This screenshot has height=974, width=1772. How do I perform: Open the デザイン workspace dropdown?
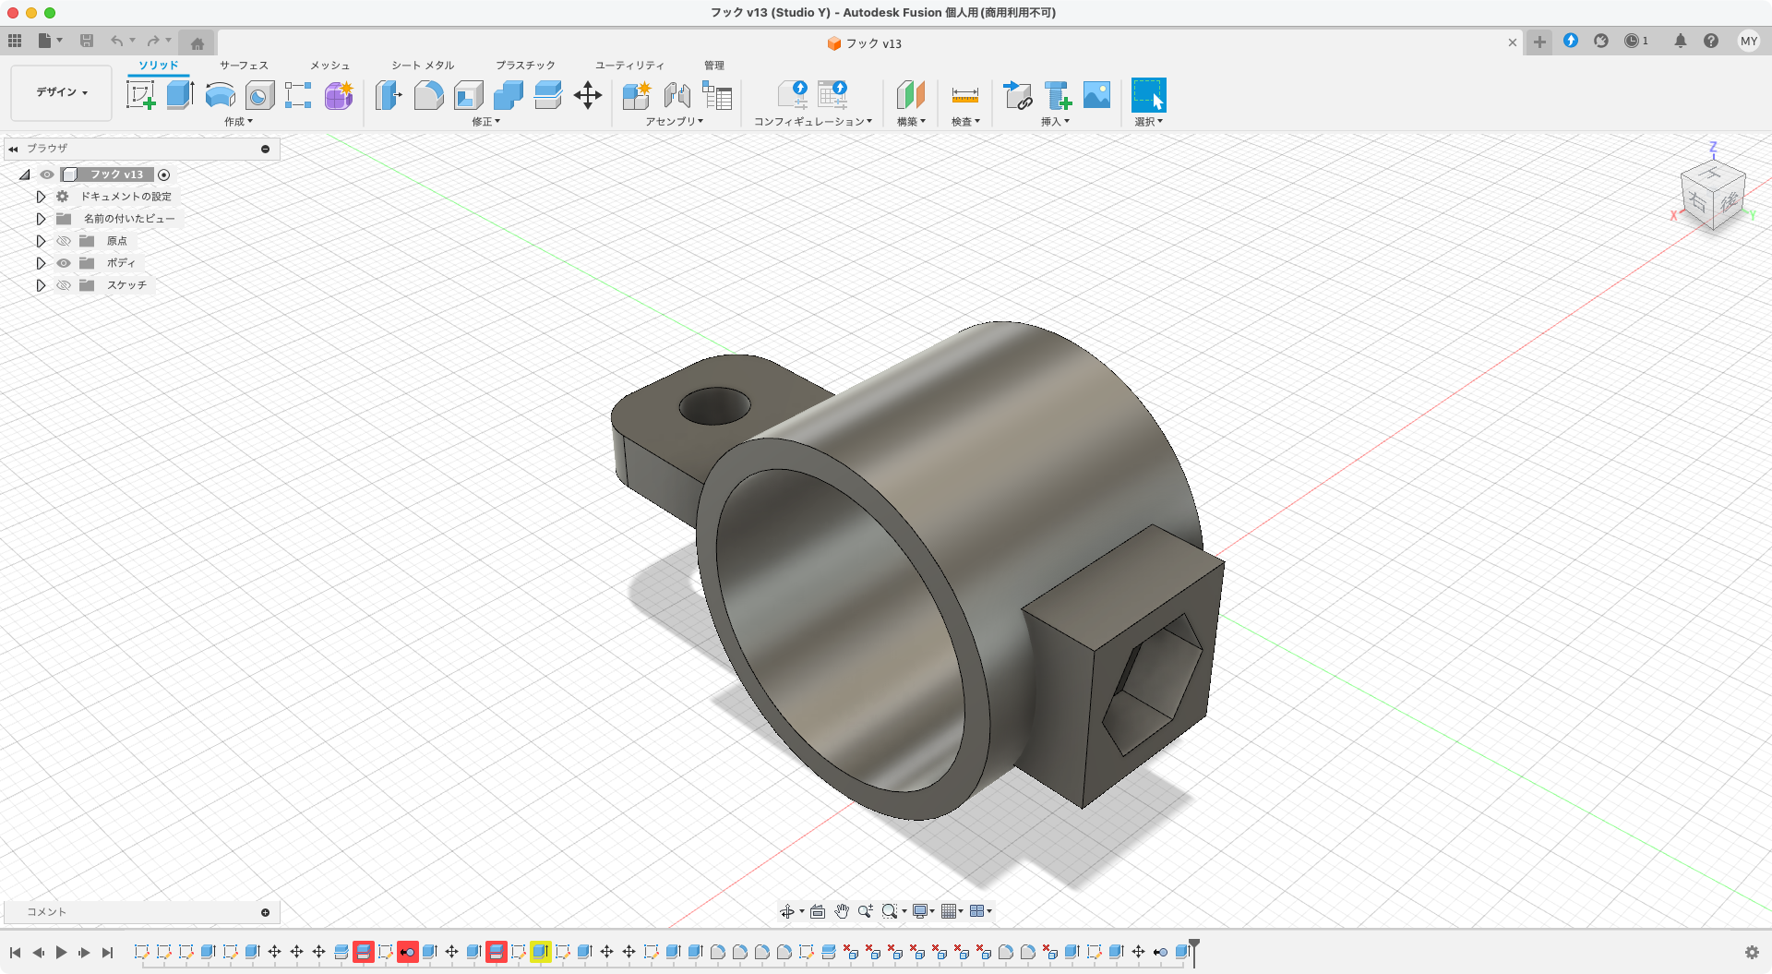click(61, 92)
